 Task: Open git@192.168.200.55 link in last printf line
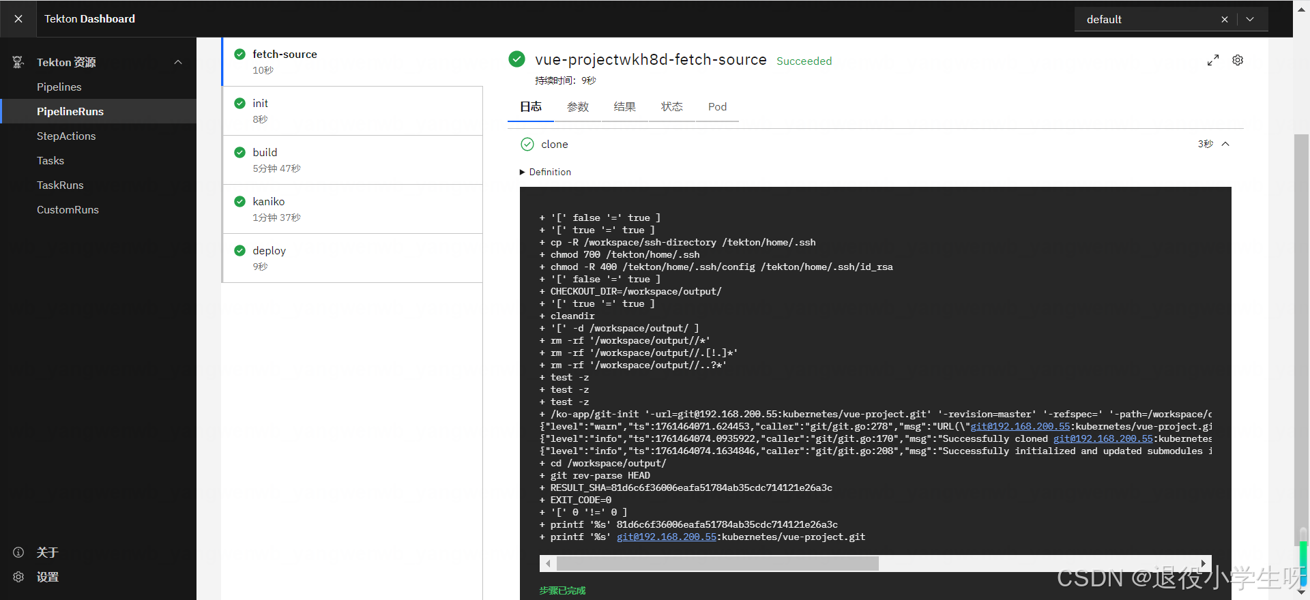(667, 537)
